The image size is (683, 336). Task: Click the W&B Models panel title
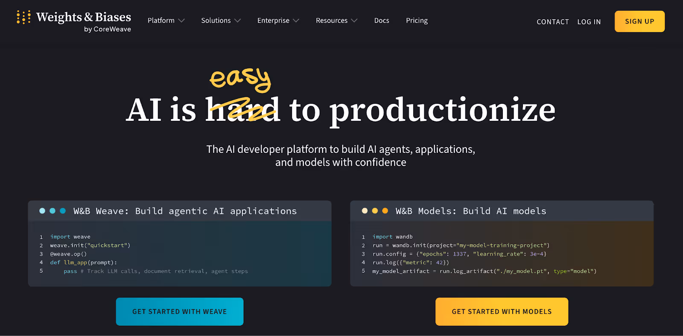[x=471, y=211]
